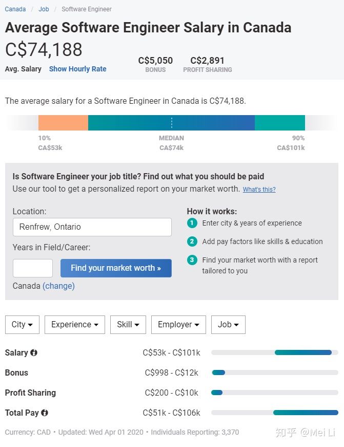This screenshot has width=344, height=447.
Task: Expand the Experience dropdown
Action: click(x=75, y=325)
